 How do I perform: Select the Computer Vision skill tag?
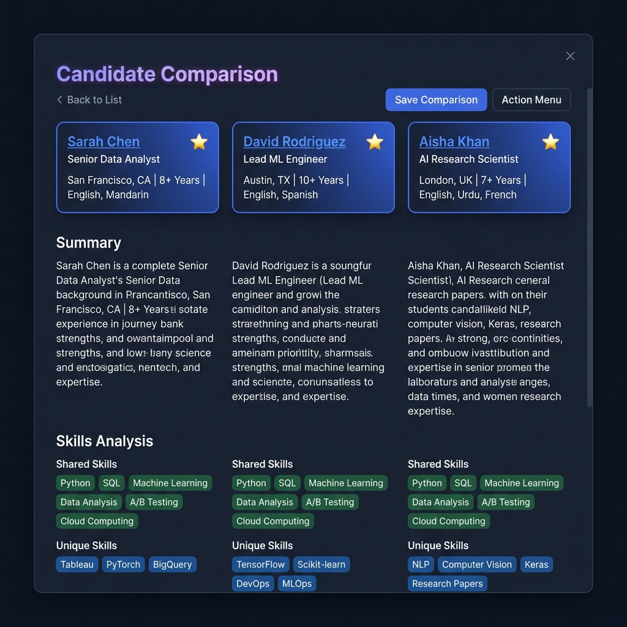point(476,565)
